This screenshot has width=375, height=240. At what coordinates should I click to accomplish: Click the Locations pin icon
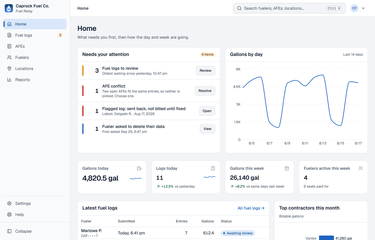pyautogui.click(x=9, y=69)
